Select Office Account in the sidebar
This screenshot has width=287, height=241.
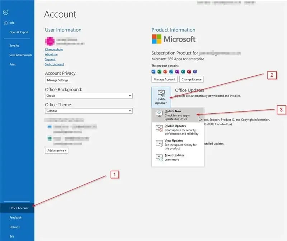coord(17,208)
